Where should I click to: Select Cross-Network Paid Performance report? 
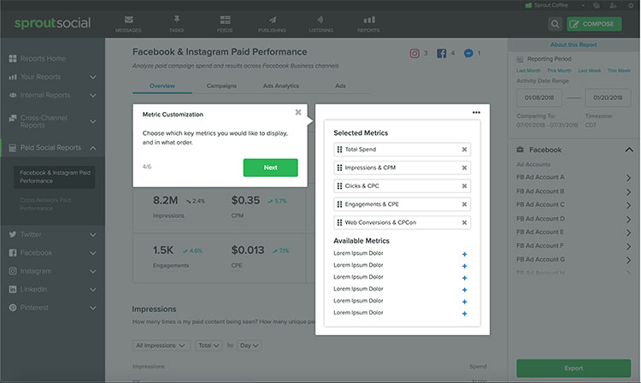[x=45, y=204]
